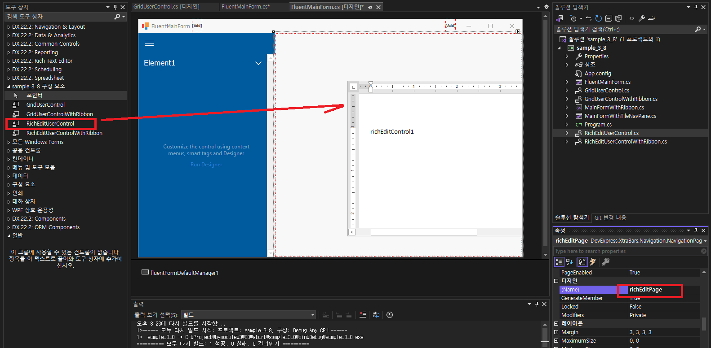Click Collapse All icon in Solution Explorer
This screenshot has height=348, width=711.
609,18
